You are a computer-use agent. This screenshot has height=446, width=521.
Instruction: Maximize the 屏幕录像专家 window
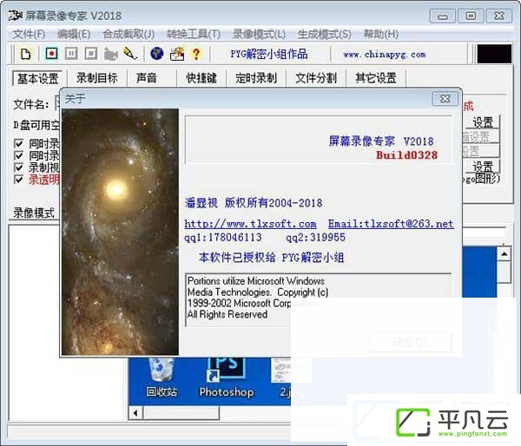point(471,16)
